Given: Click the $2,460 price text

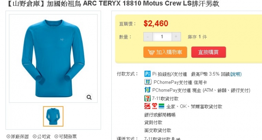Looking at the screenshot, I should tap(156, 23).
